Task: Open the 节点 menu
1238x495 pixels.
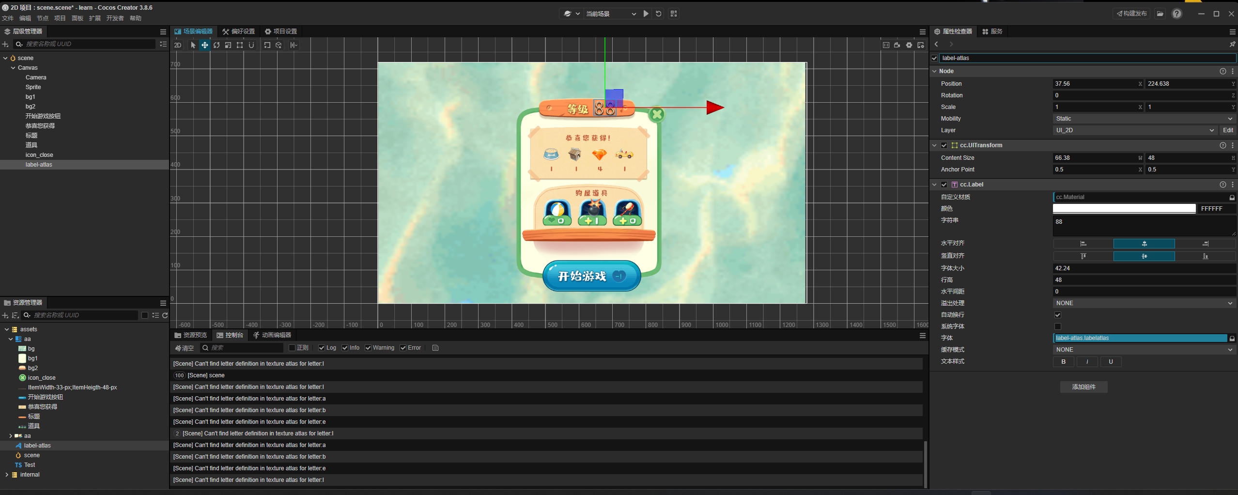Action: click(43, 18)
